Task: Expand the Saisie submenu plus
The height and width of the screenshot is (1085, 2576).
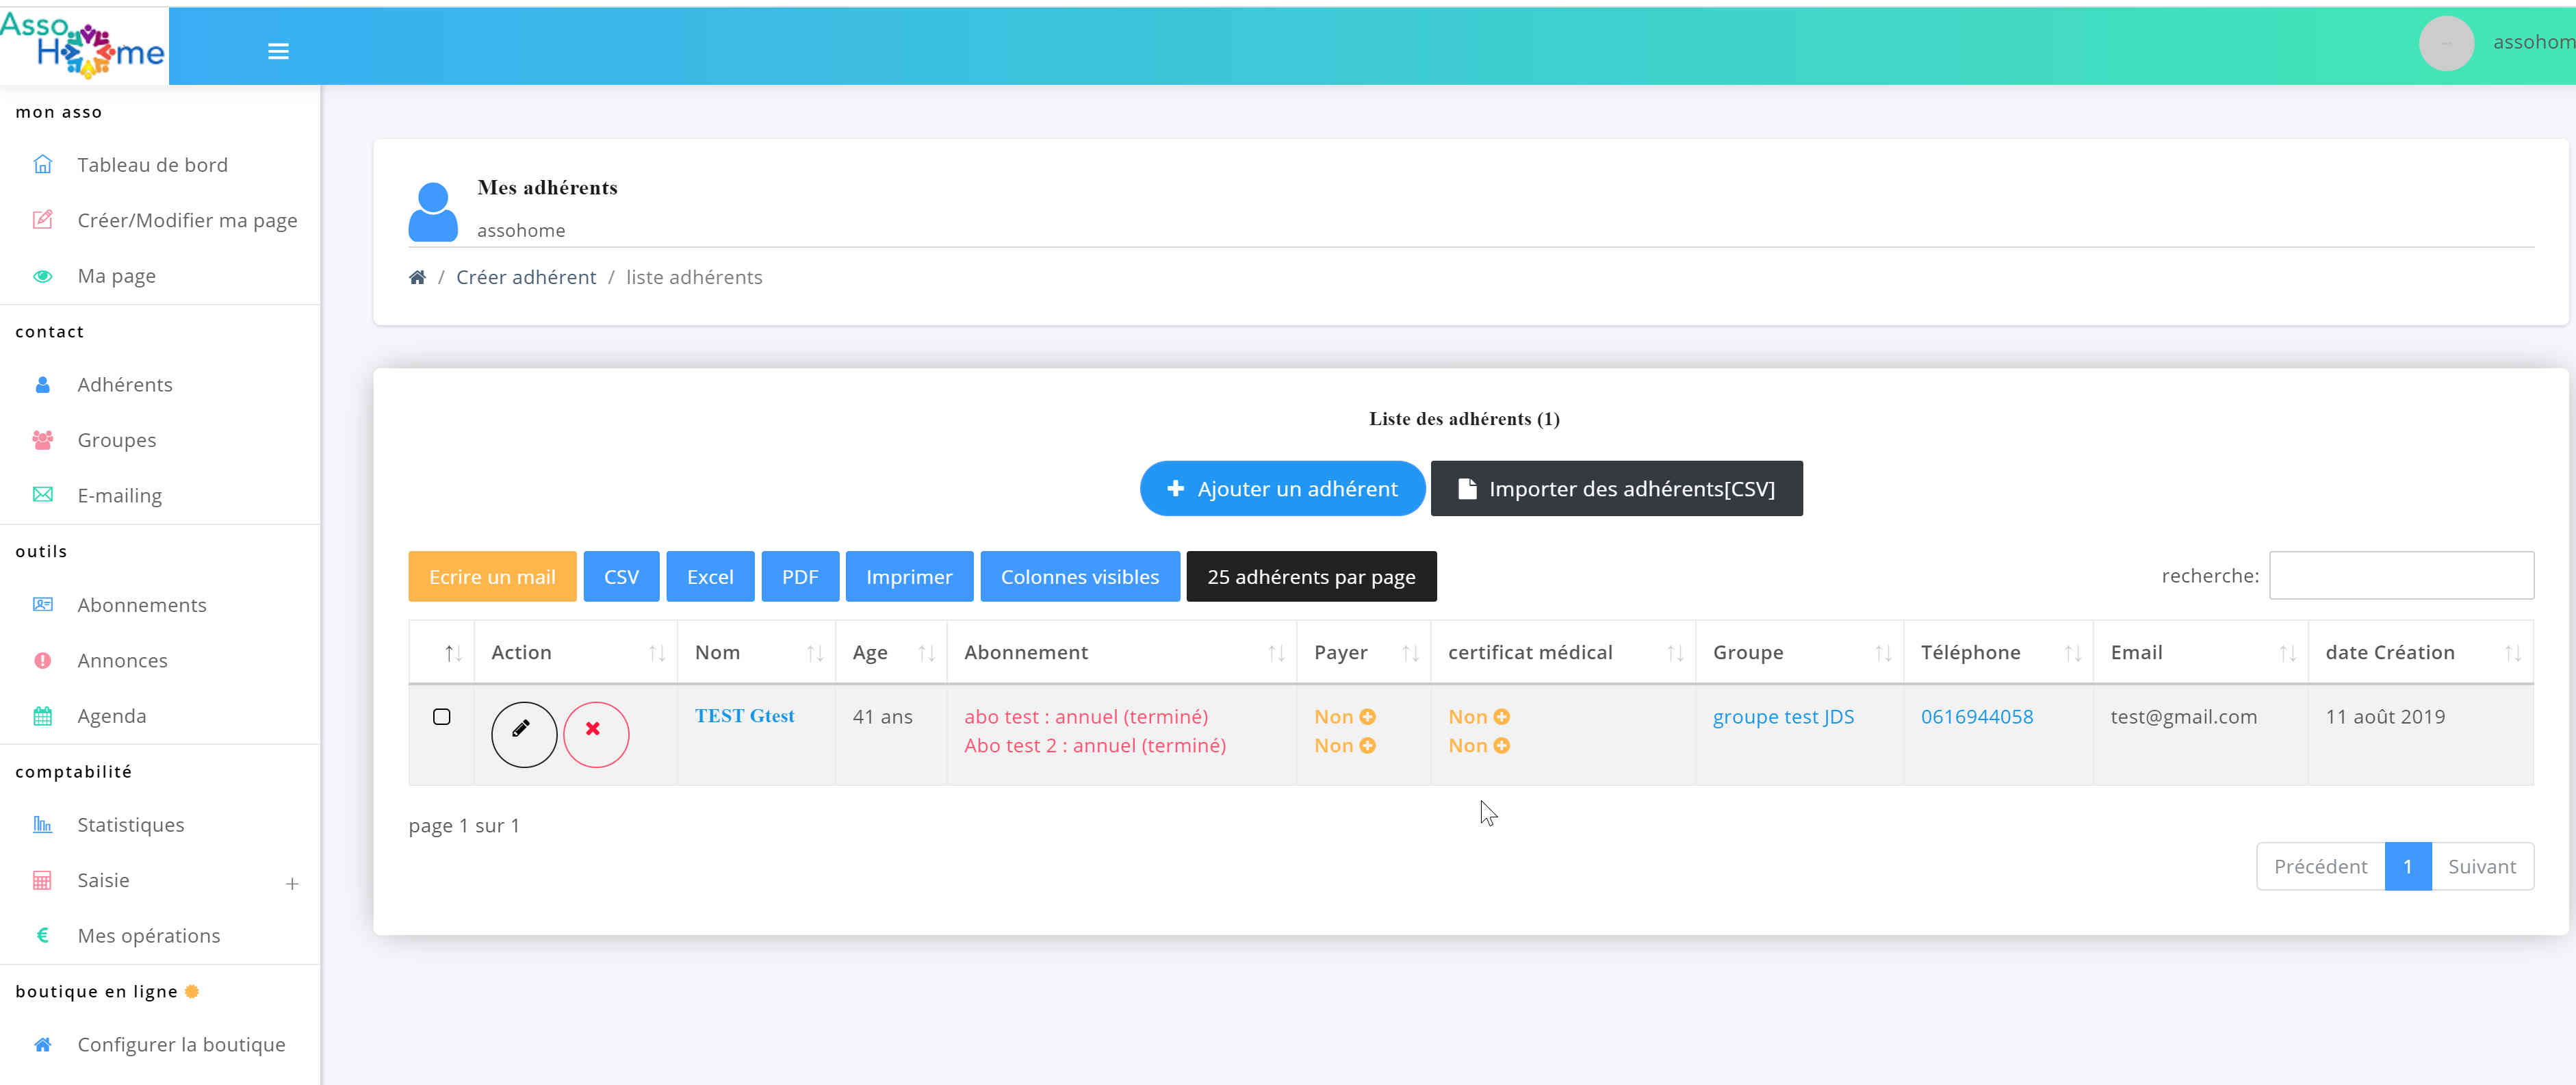Action: [x=292, y=884]
